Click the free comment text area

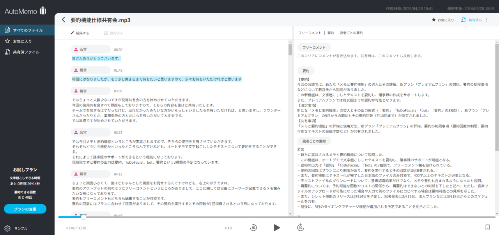pos(359,56)
